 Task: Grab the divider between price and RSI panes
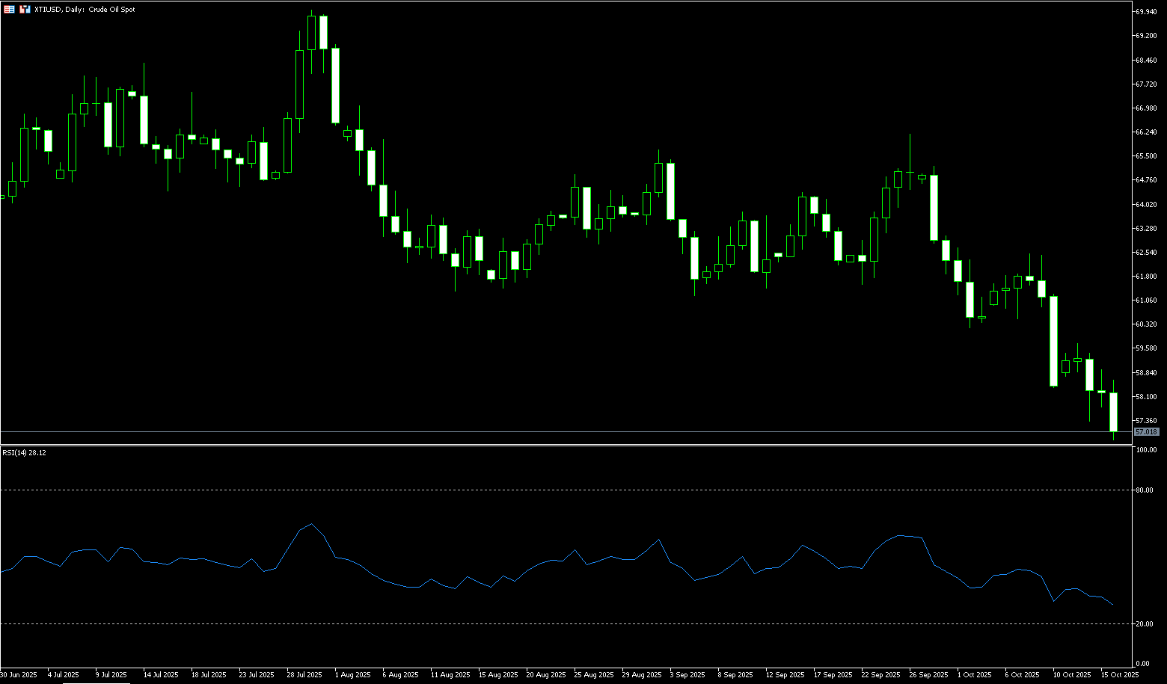[x=569, y=445]
